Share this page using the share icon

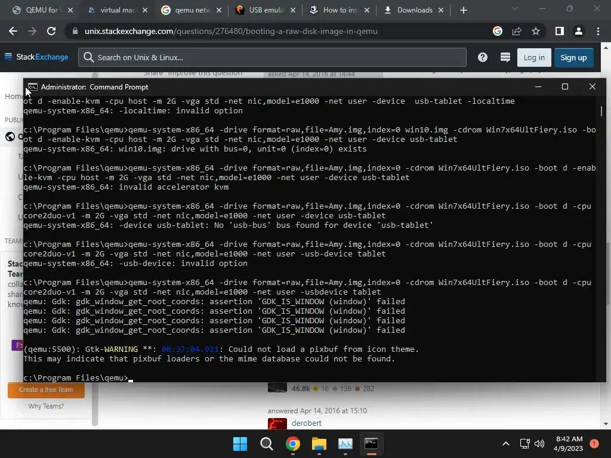click(x=517, y=31)
